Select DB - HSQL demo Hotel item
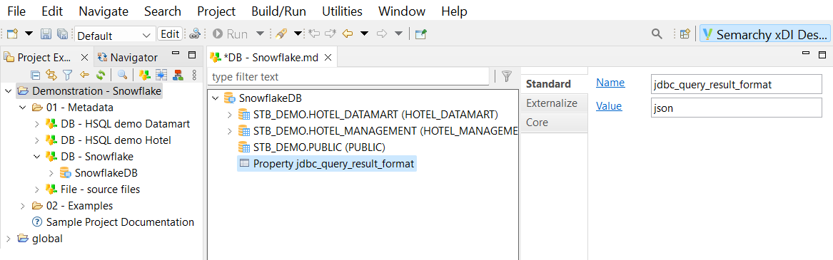The width and height of the screenshot is (833, 260). click(x=116, y=140)
